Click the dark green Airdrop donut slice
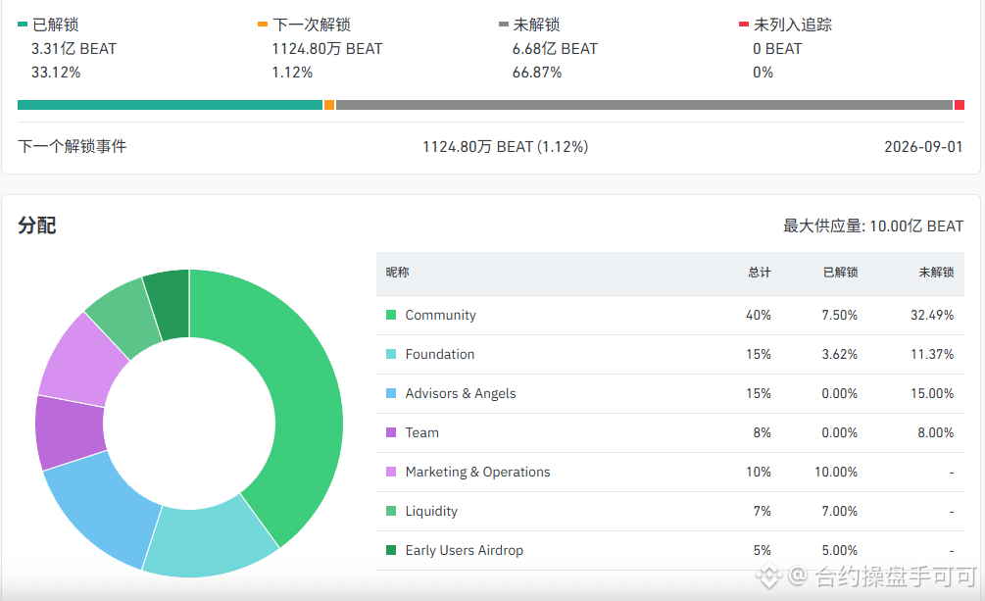 pyautogui.click(x=170, y=305)
